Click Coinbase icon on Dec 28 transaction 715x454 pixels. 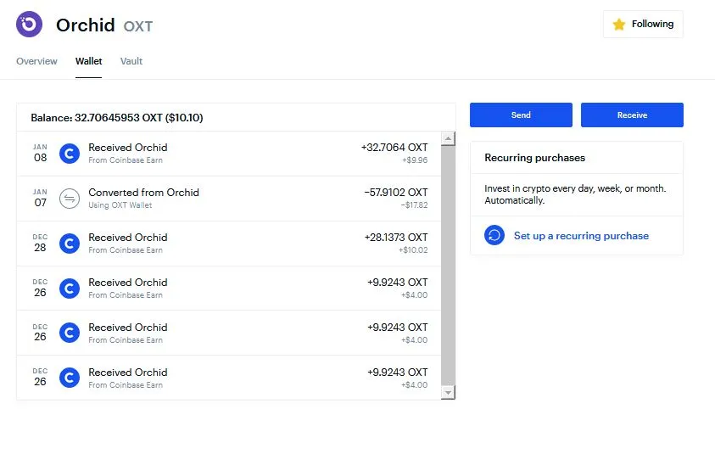point(70,244)
